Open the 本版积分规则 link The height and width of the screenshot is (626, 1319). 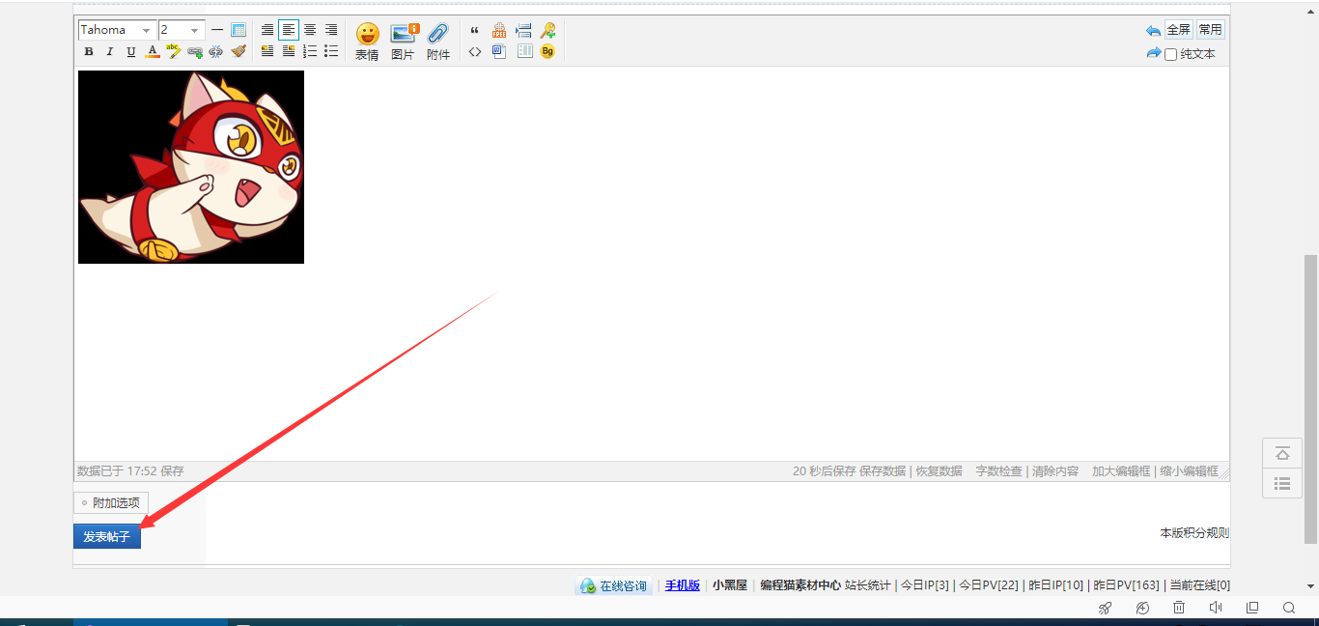click(1194, 533)
